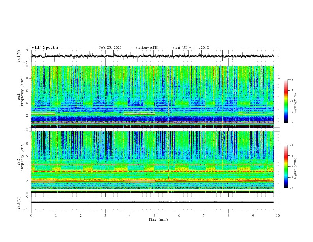This screenshot has height=242, width=313.
Task: Click time axis tick label "1"
Action: [x=56, y=216]
